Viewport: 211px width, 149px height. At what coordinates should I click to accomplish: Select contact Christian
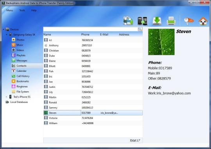coord(93,51)
